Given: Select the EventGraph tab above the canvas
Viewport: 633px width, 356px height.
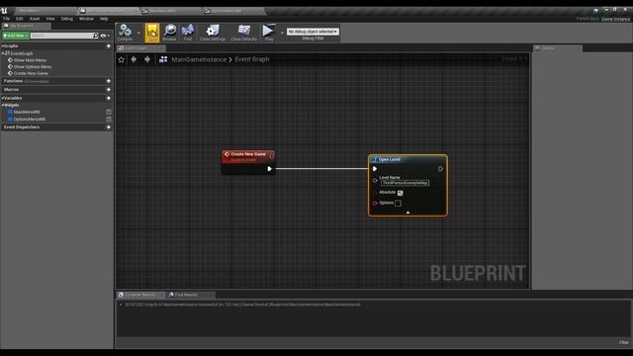Looking at the screenshot, I should (x=140, y=48).
